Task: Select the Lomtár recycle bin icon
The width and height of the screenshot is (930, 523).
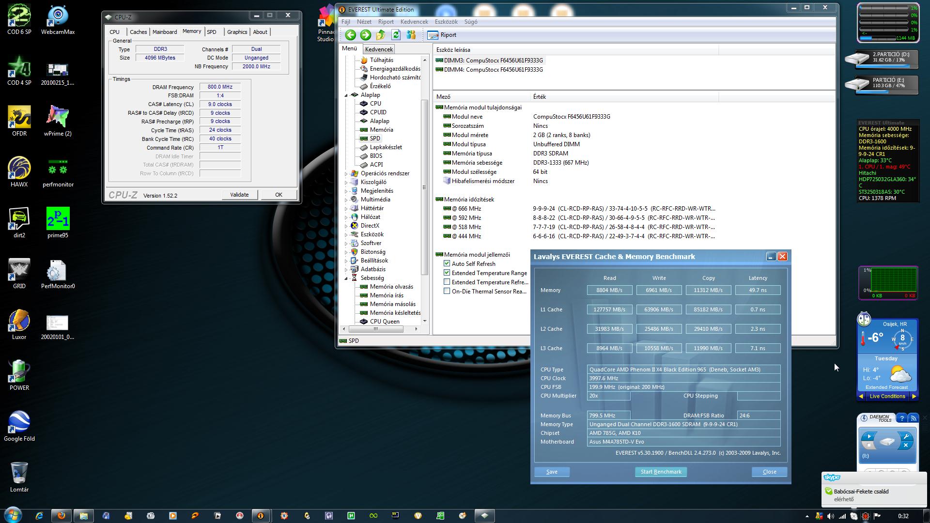Action: pyautogui.click(x=19, y=477)
